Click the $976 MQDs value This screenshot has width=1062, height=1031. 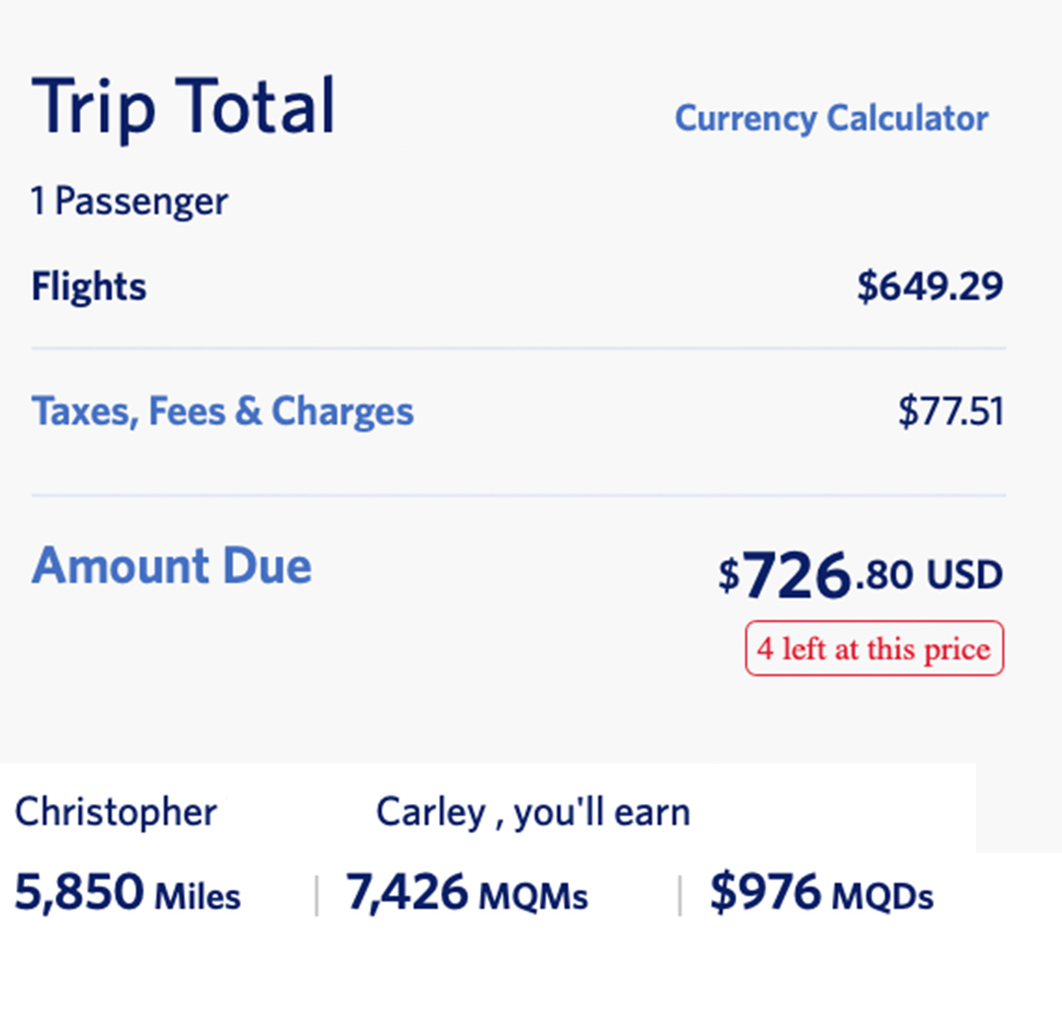pyautogui.click(x=821, y=893)
